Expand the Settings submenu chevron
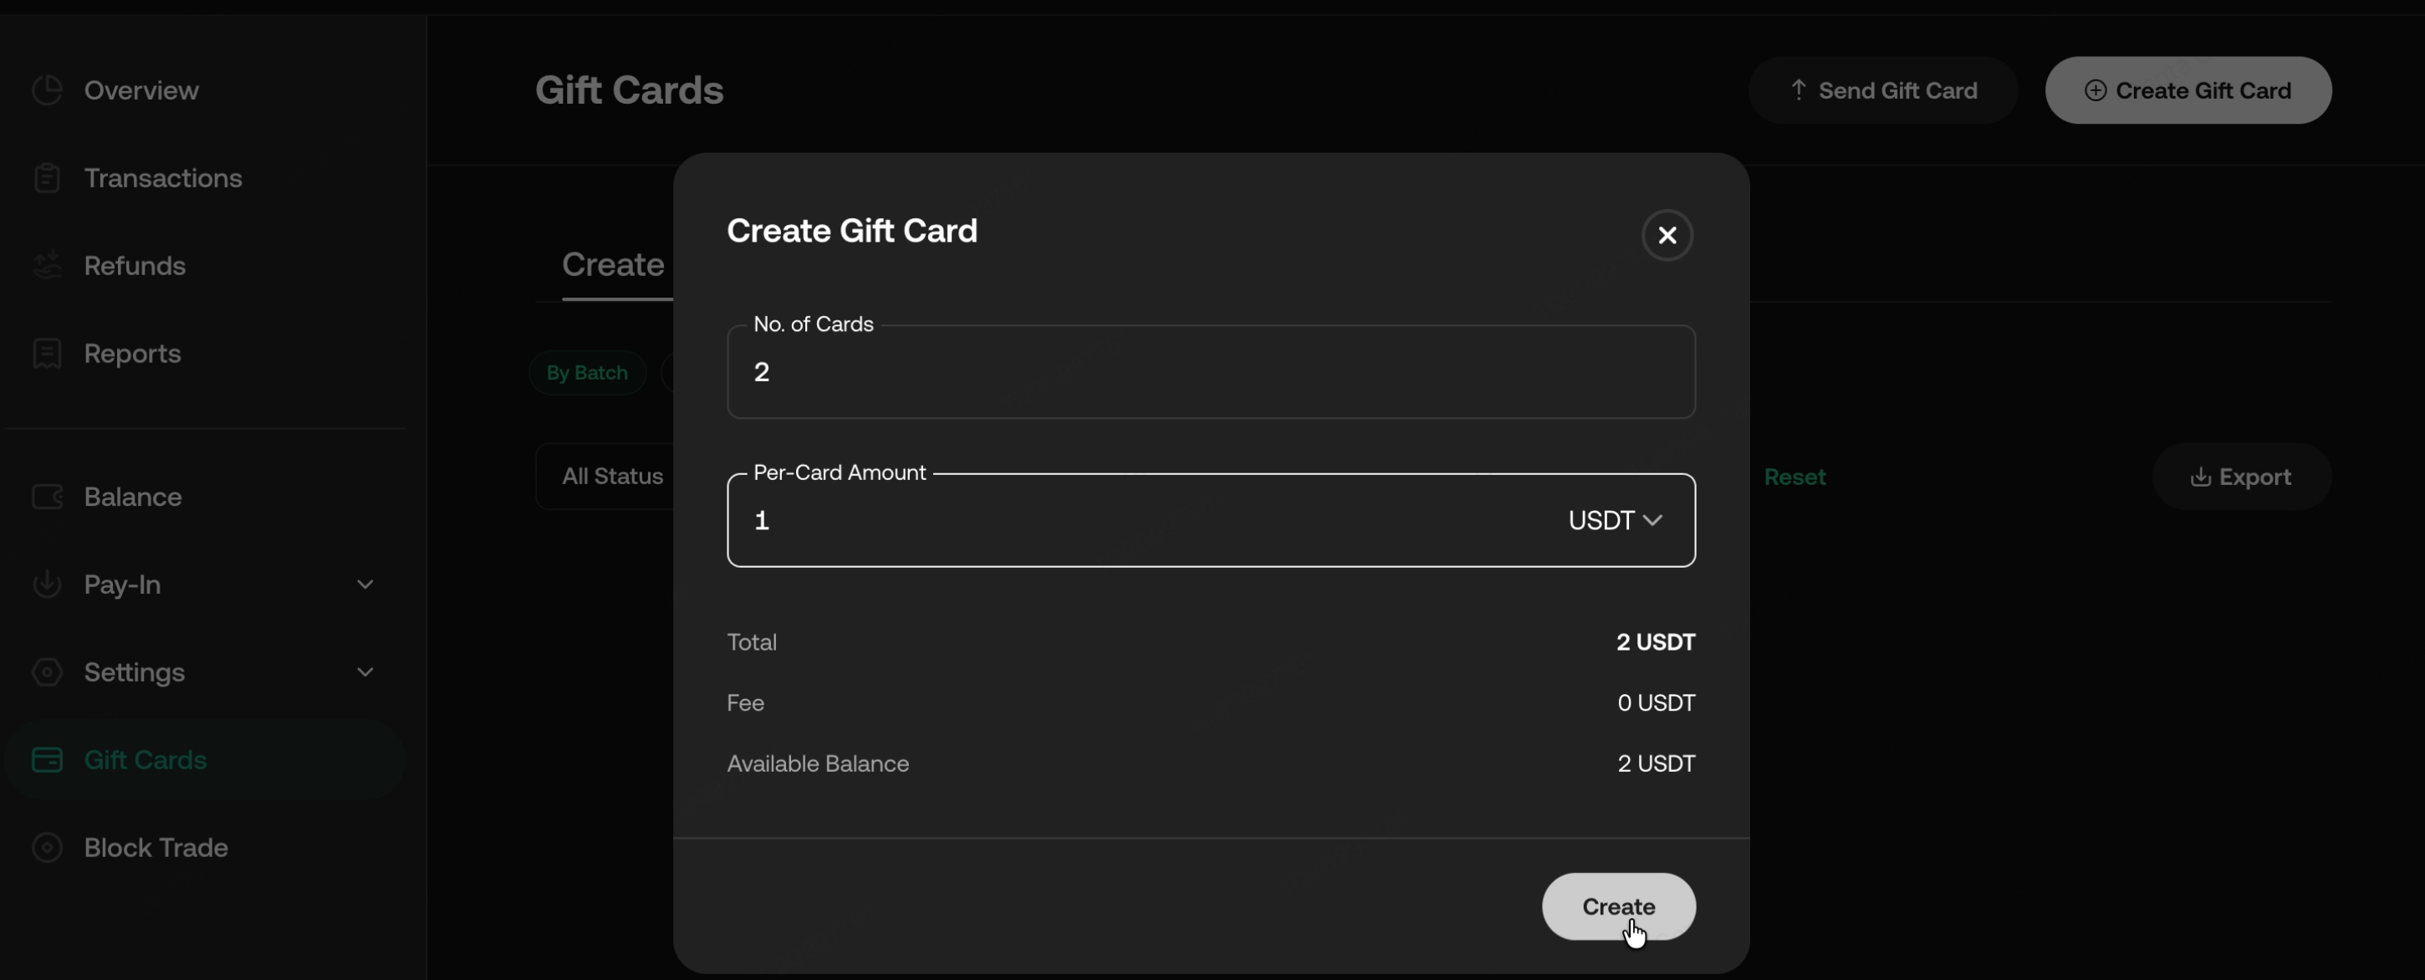The height and width of the screenshot is (980, 2425). [x=365, y=672]
